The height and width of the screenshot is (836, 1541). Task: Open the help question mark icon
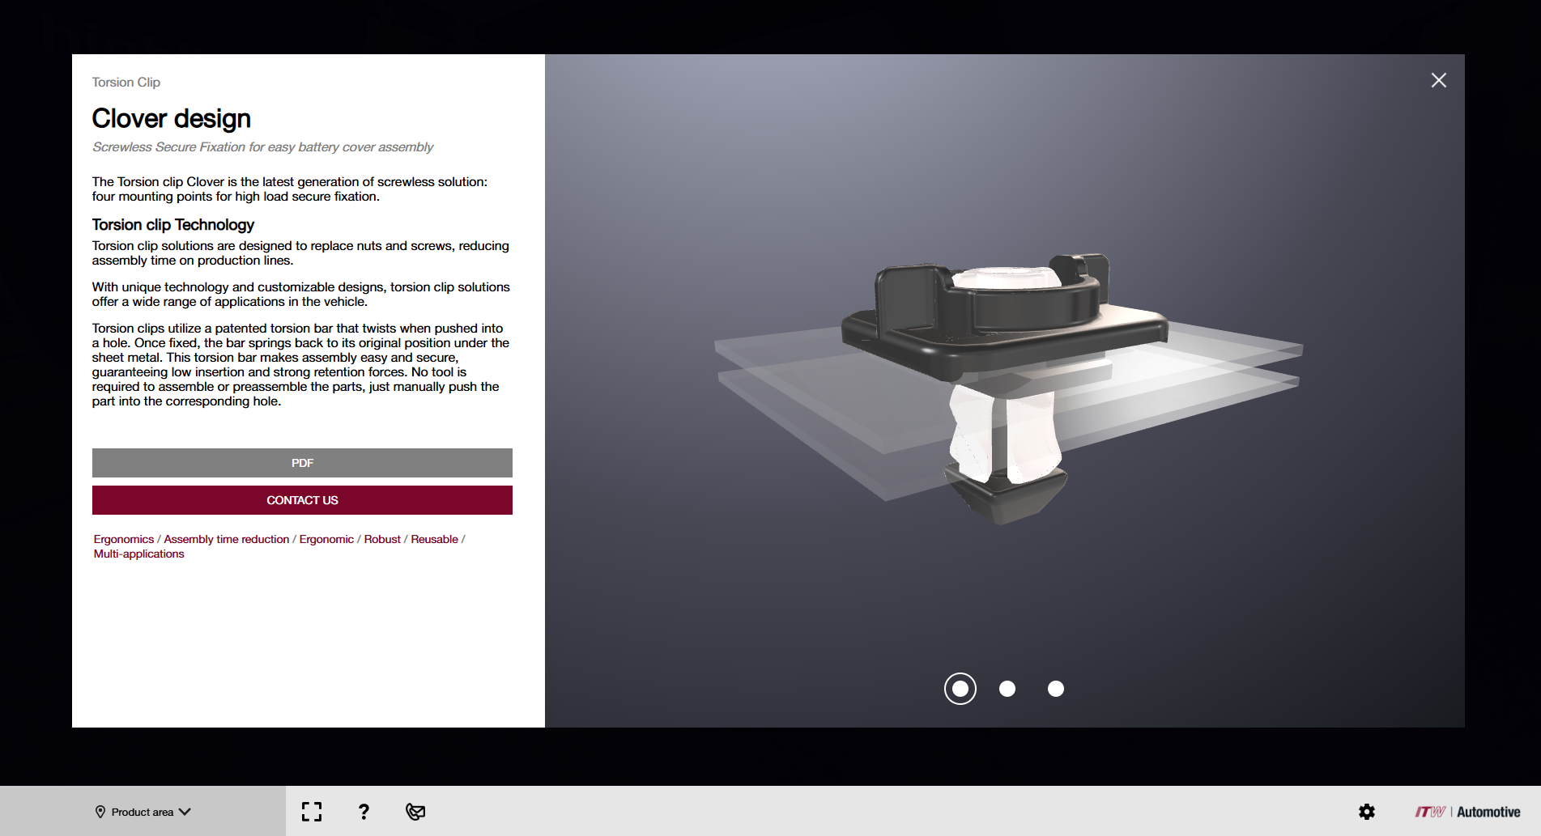(364, 812)
